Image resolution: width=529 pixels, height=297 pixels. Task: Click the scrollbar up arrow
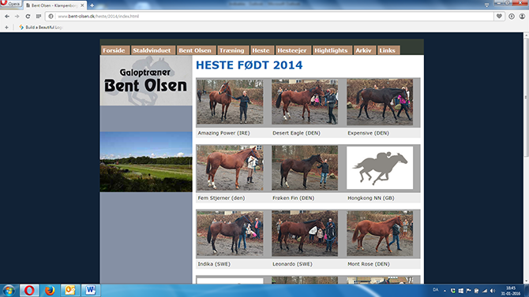(x=526, y=35)
